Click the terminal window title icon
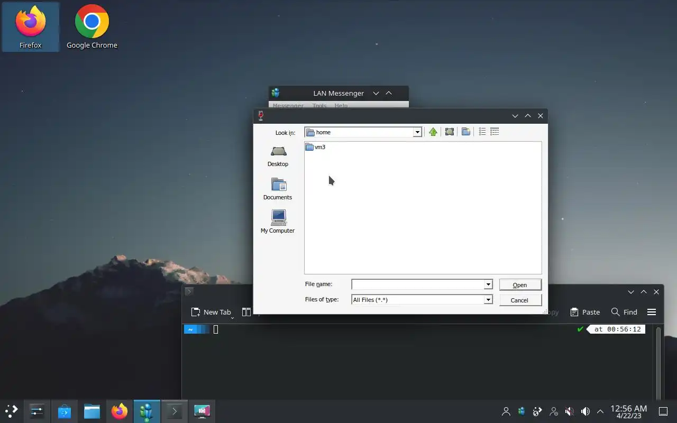 [x=189, y=291]
